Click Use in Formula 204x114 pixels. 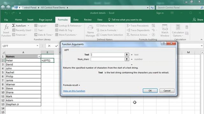pyautogui.click(x=107, y=30)
